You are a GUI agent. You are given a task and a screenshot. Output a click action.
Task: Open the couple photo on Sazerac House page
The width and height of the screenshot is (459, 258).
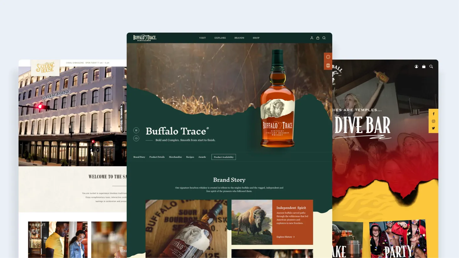tap(58, 240)
